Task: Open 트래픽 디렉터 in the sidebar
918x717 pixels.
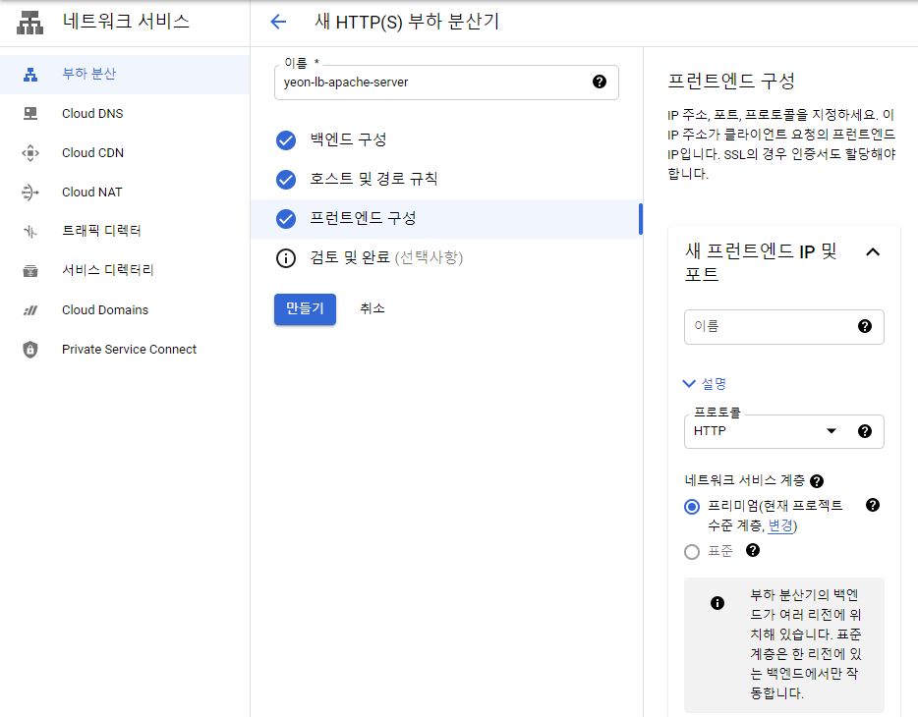Action: tap(125, 232)
